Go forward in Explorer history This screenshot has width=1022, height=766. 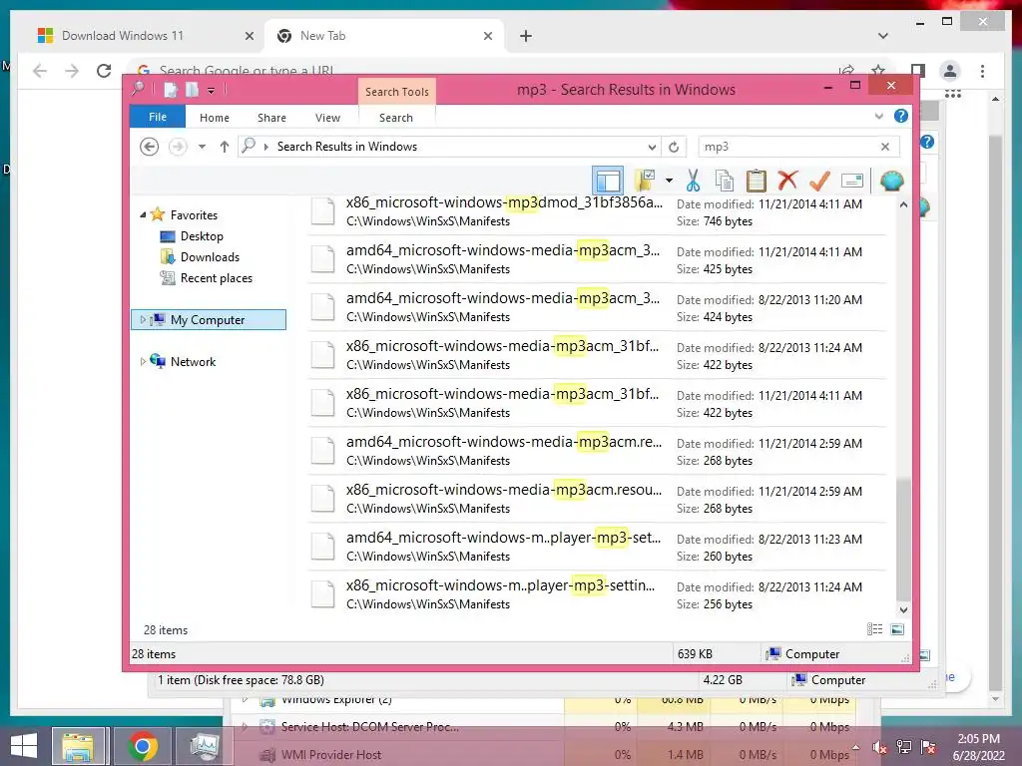178,147
